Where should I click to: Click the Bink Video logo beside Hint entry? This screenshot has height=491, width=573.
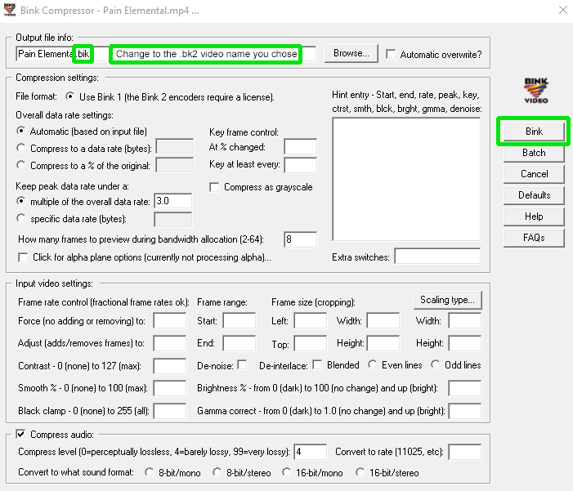(536, 91)
